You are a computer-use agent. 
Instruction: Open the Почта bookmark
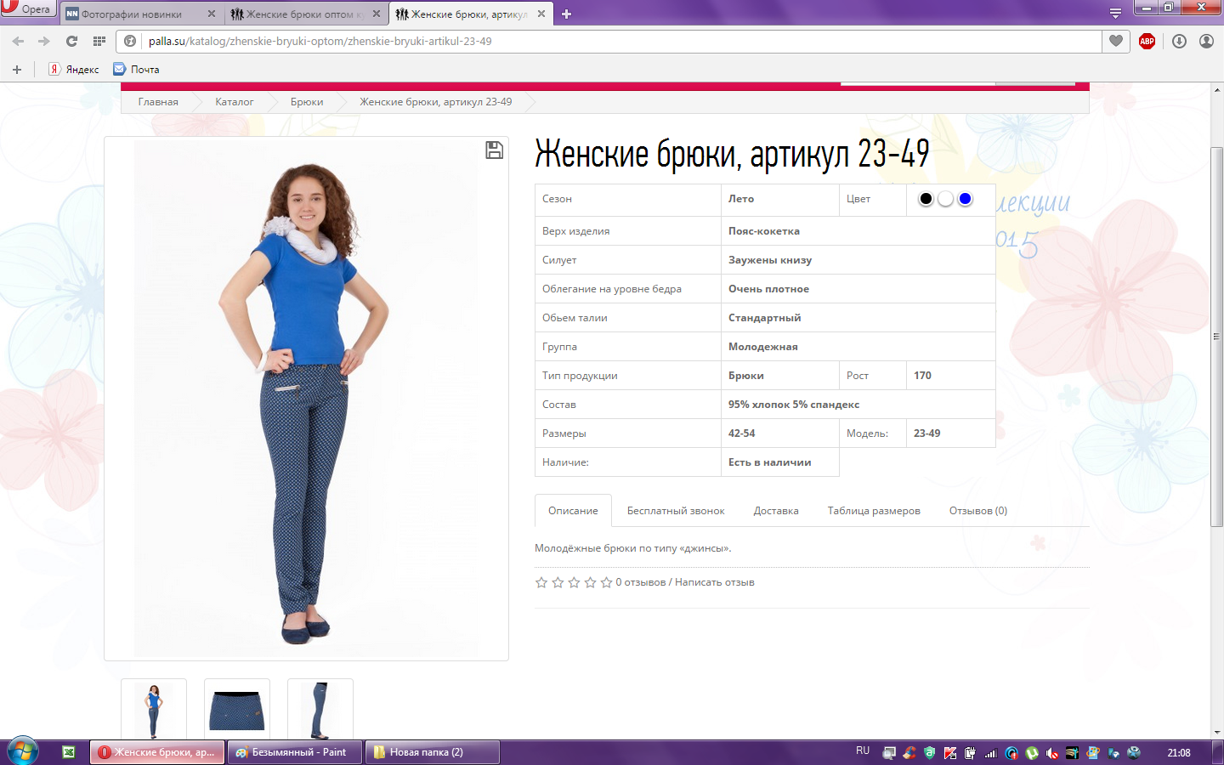pos(136,70)
